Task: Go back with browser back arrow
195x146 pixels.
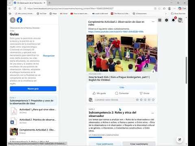Action: coord(10,9)
